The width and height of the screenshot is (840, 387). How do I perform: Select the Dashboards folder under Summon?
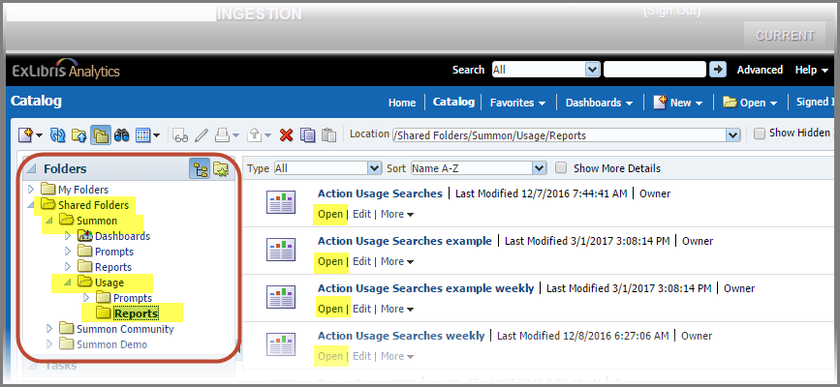pyautogui.click(x=122, y=236)
